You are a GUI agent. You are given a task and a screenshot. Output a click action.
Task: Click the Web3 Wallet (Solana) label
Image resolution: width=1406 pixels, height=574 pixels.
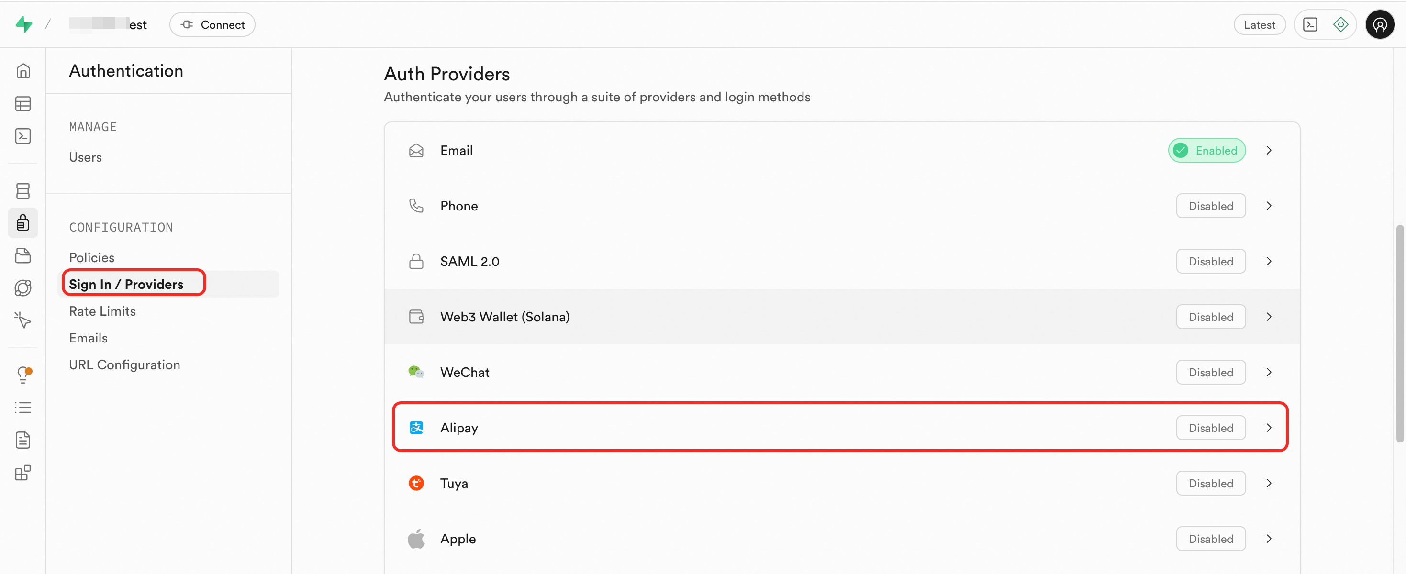[505, 317]
